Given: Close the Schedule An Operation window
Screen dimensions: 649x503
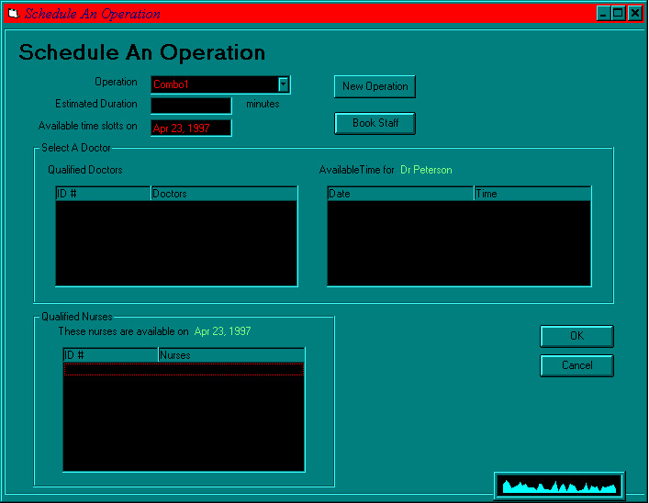Looking at the screenshot, I should tap(634, 14).
